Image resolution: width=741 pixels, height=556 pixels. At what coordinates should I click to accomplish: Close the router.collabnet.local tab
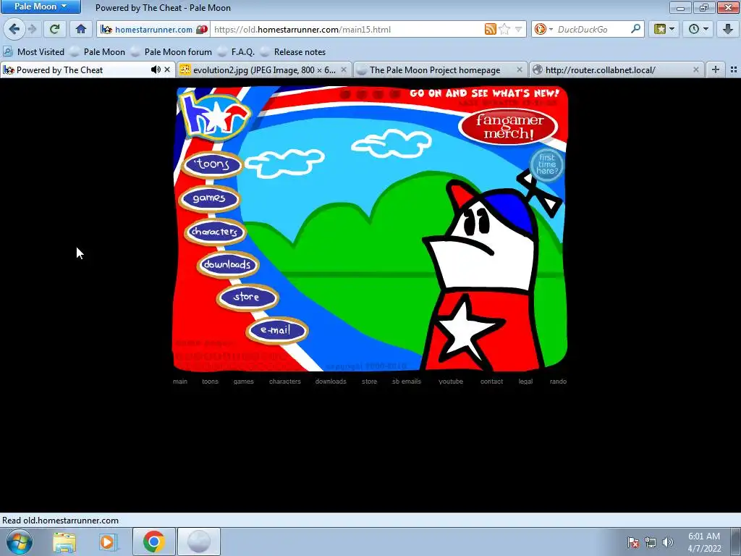(x=695, y=70)
